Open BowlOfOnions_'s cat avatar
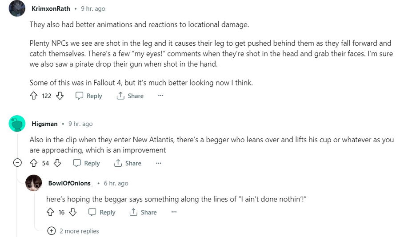The height and width of the screenshot is (237, 400). pyautogui.click(x=34, y=183)
